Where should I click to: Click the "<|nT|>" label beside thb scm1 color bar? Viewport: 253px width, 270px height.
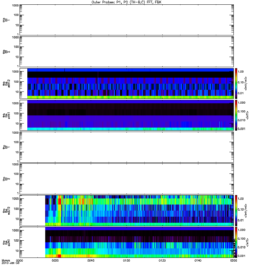point(248,115)
